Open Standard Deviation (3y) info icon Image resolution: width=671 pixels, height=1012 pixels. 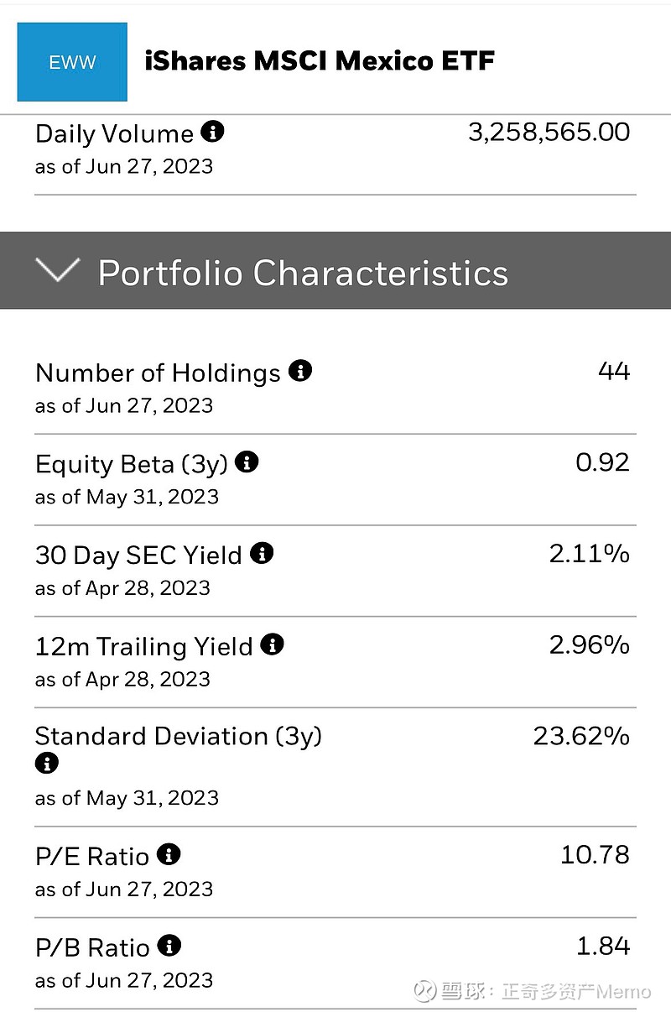click(x=47, y=763)
